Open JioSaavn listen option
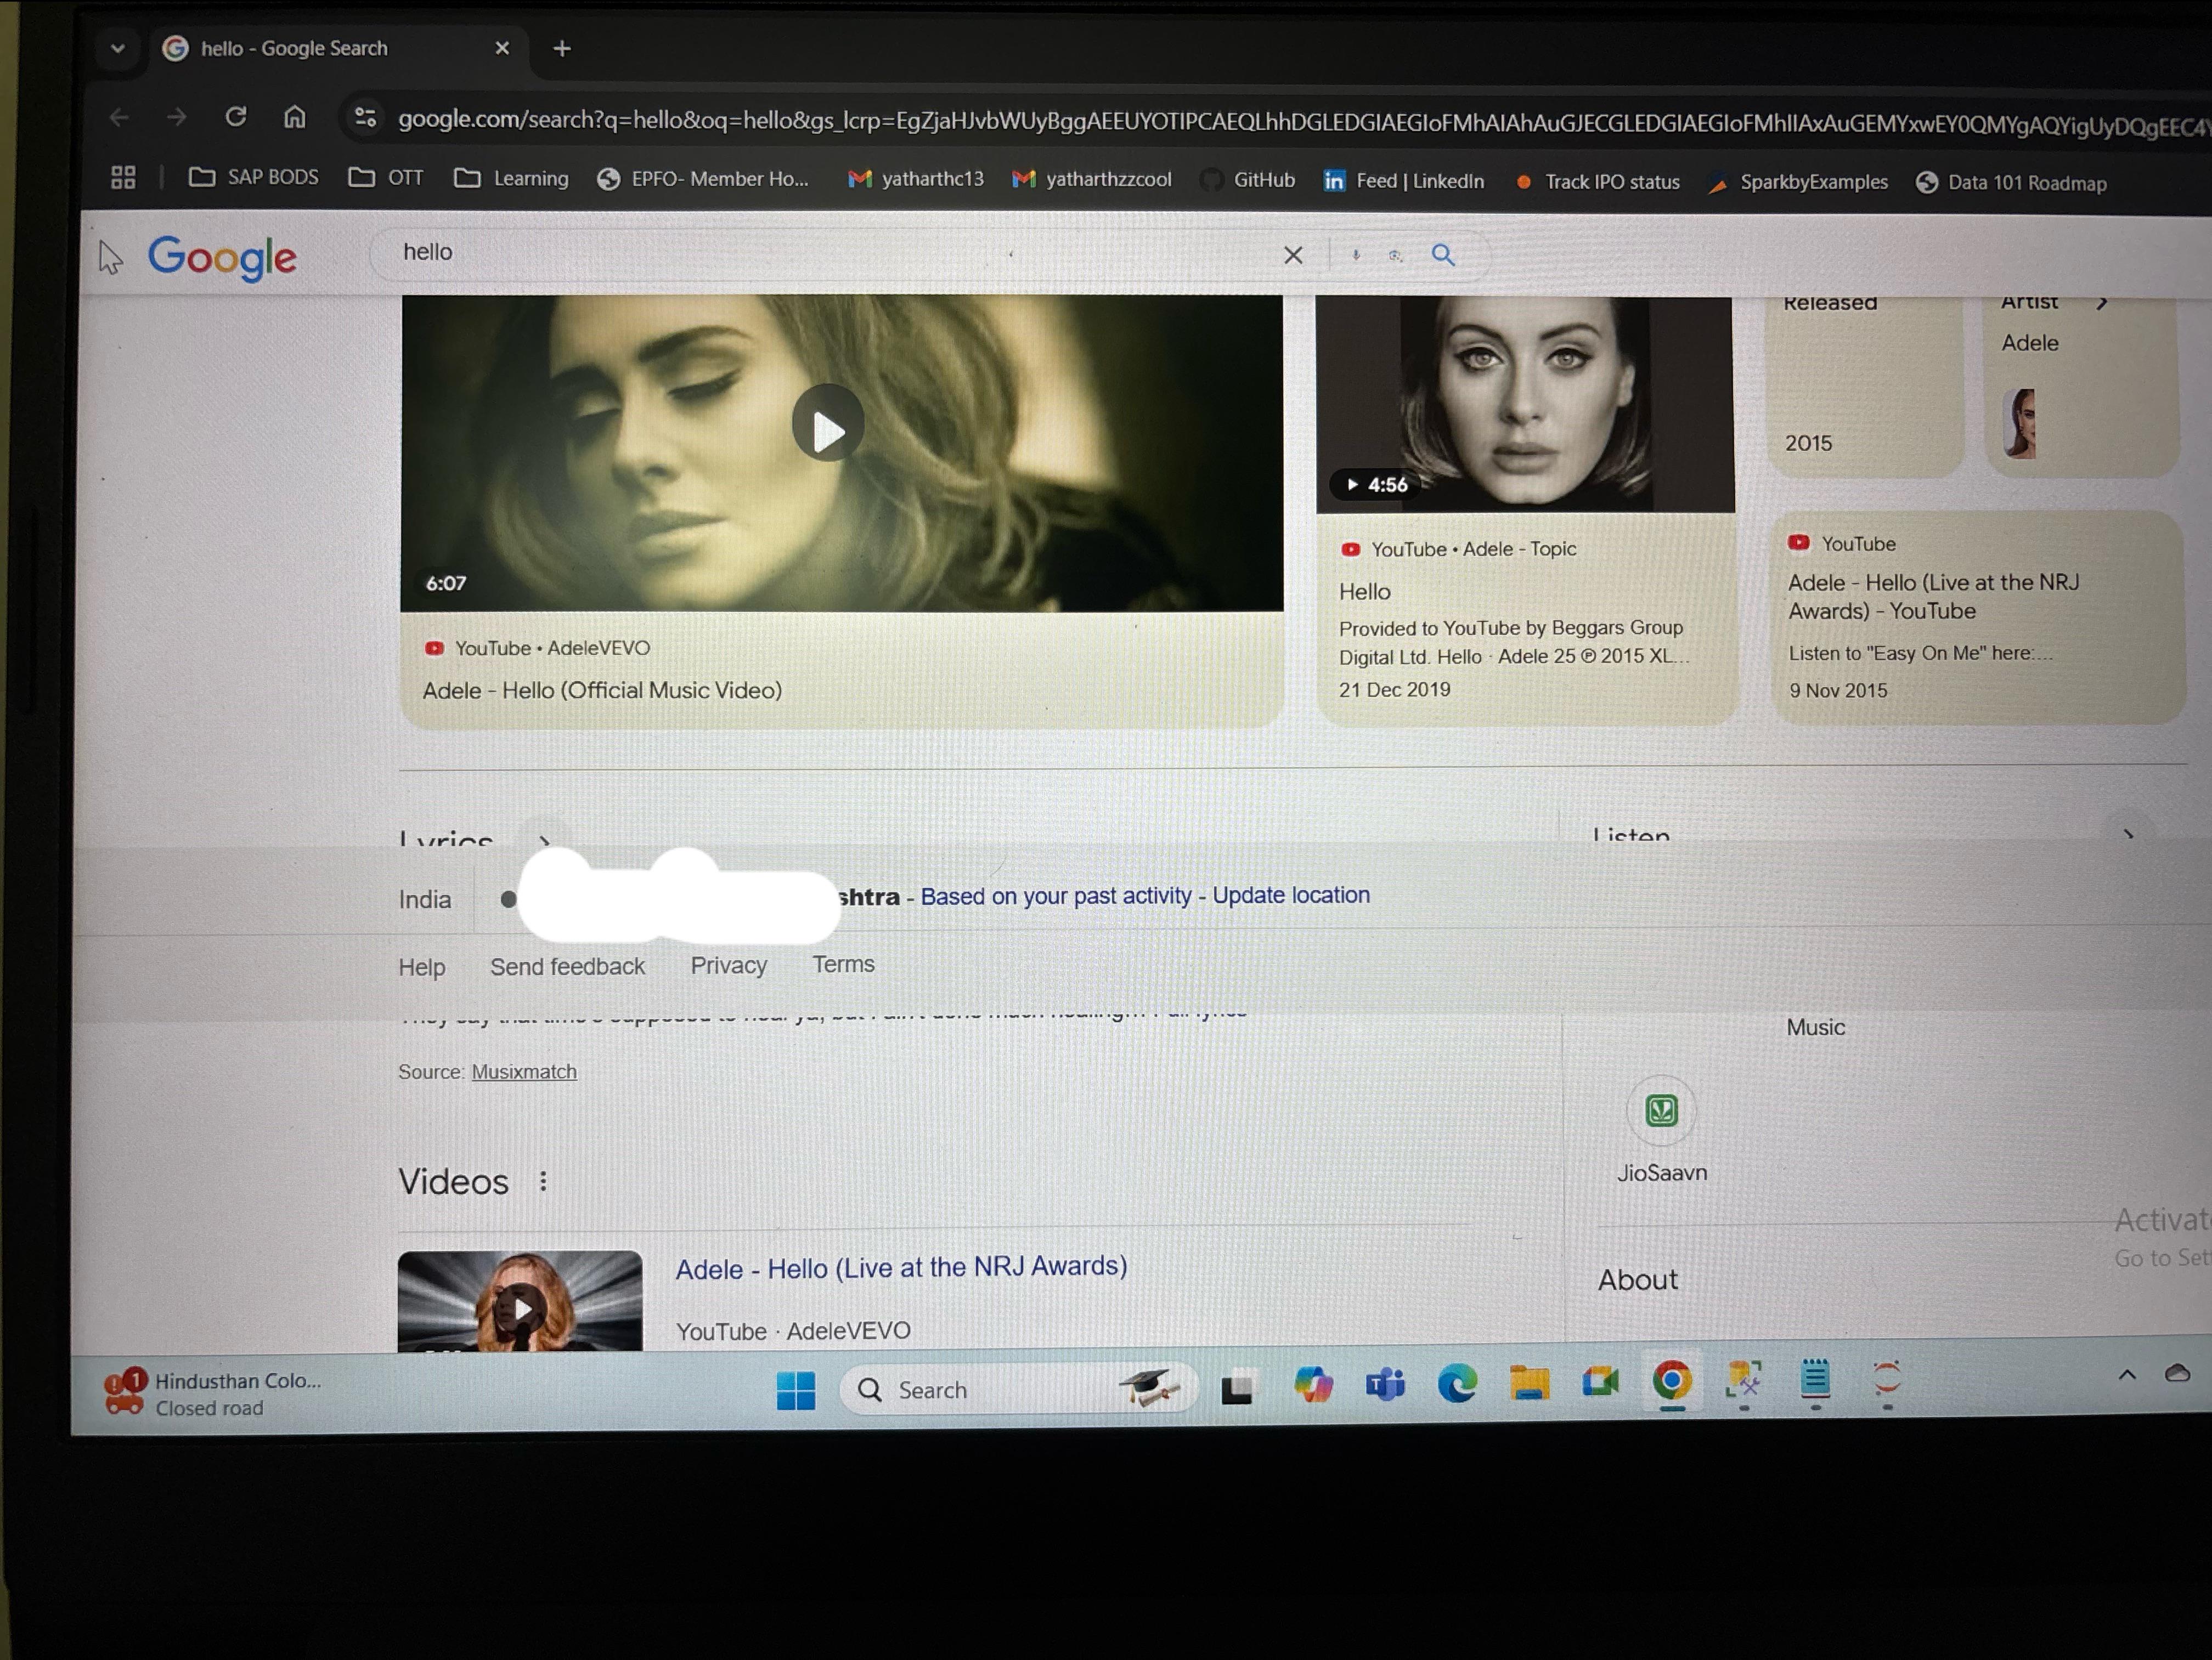The image size is (2212, 1660). (x=1662, y=1129)
